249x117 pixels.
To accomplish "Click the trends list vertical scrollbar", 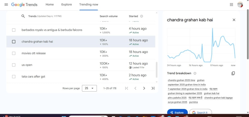I will (x=157, y=70).
